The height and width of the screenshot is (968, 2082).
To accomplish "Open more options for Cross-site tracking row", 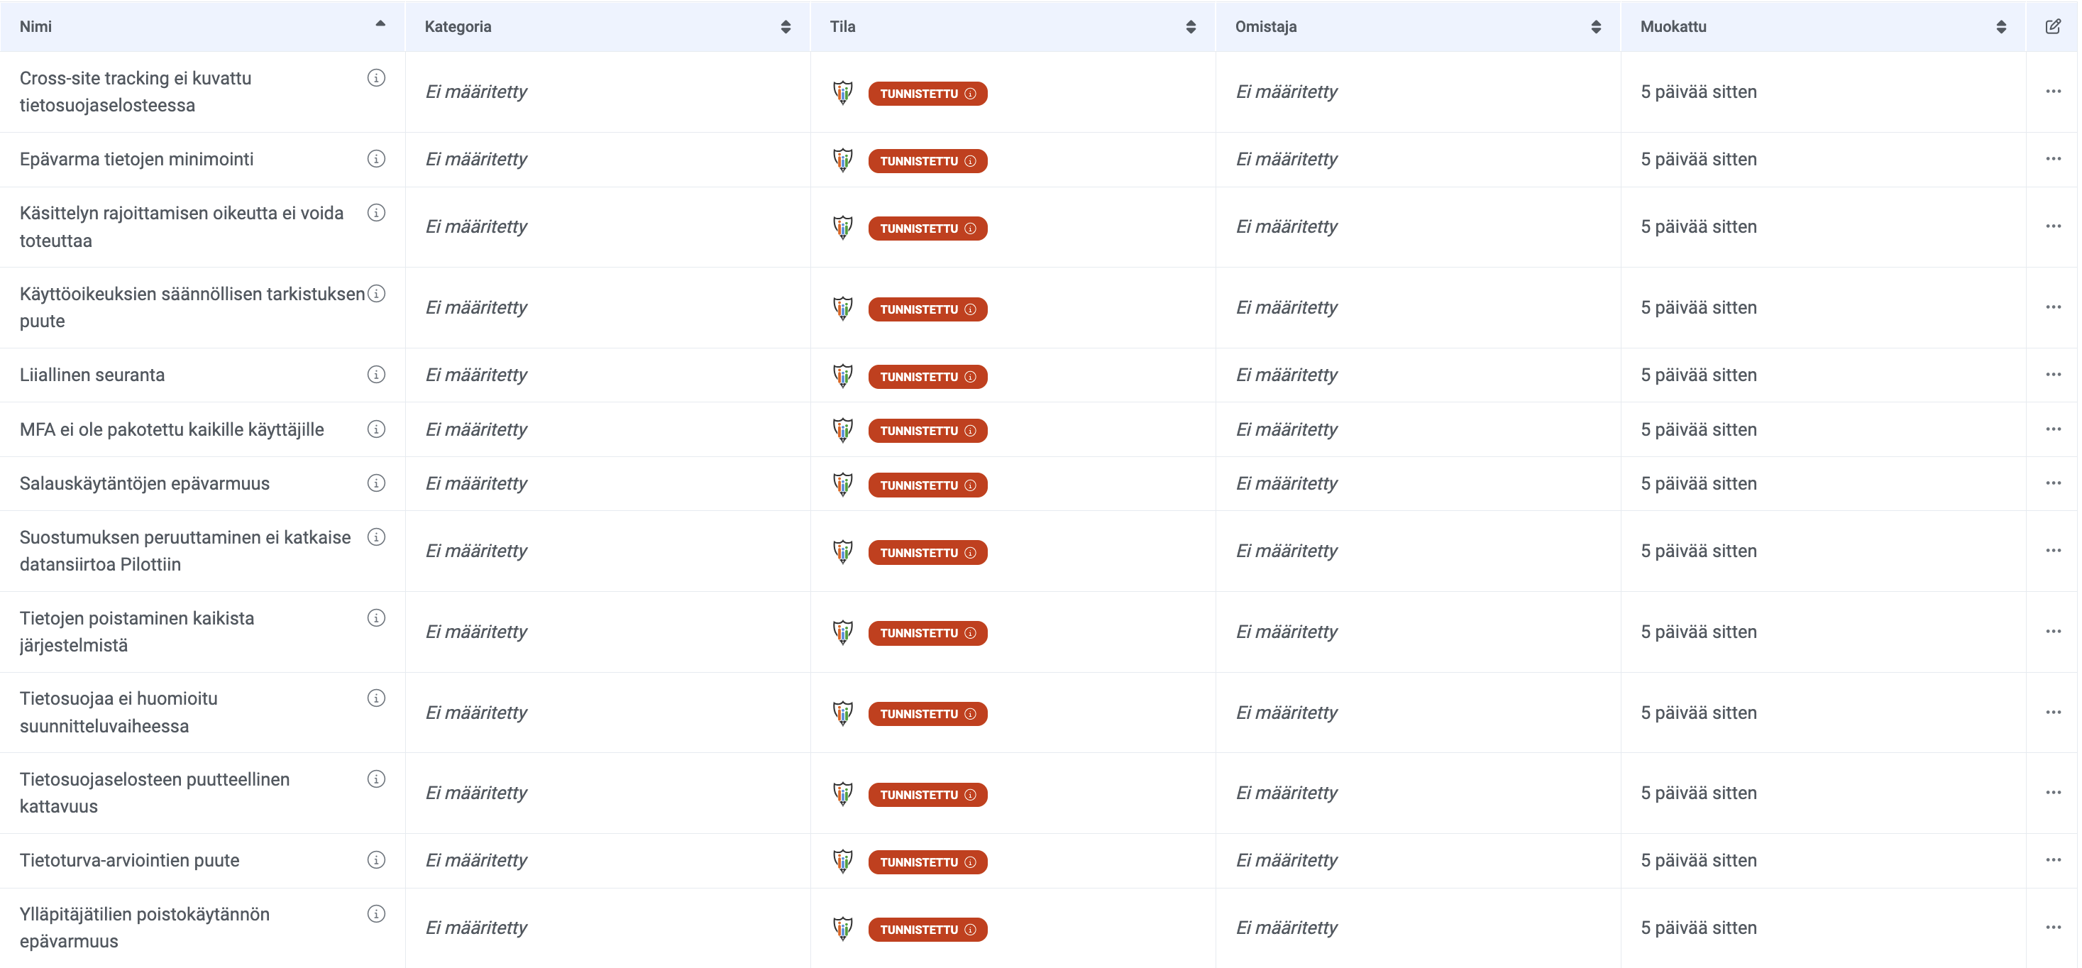I will [x=2053, y=92].
